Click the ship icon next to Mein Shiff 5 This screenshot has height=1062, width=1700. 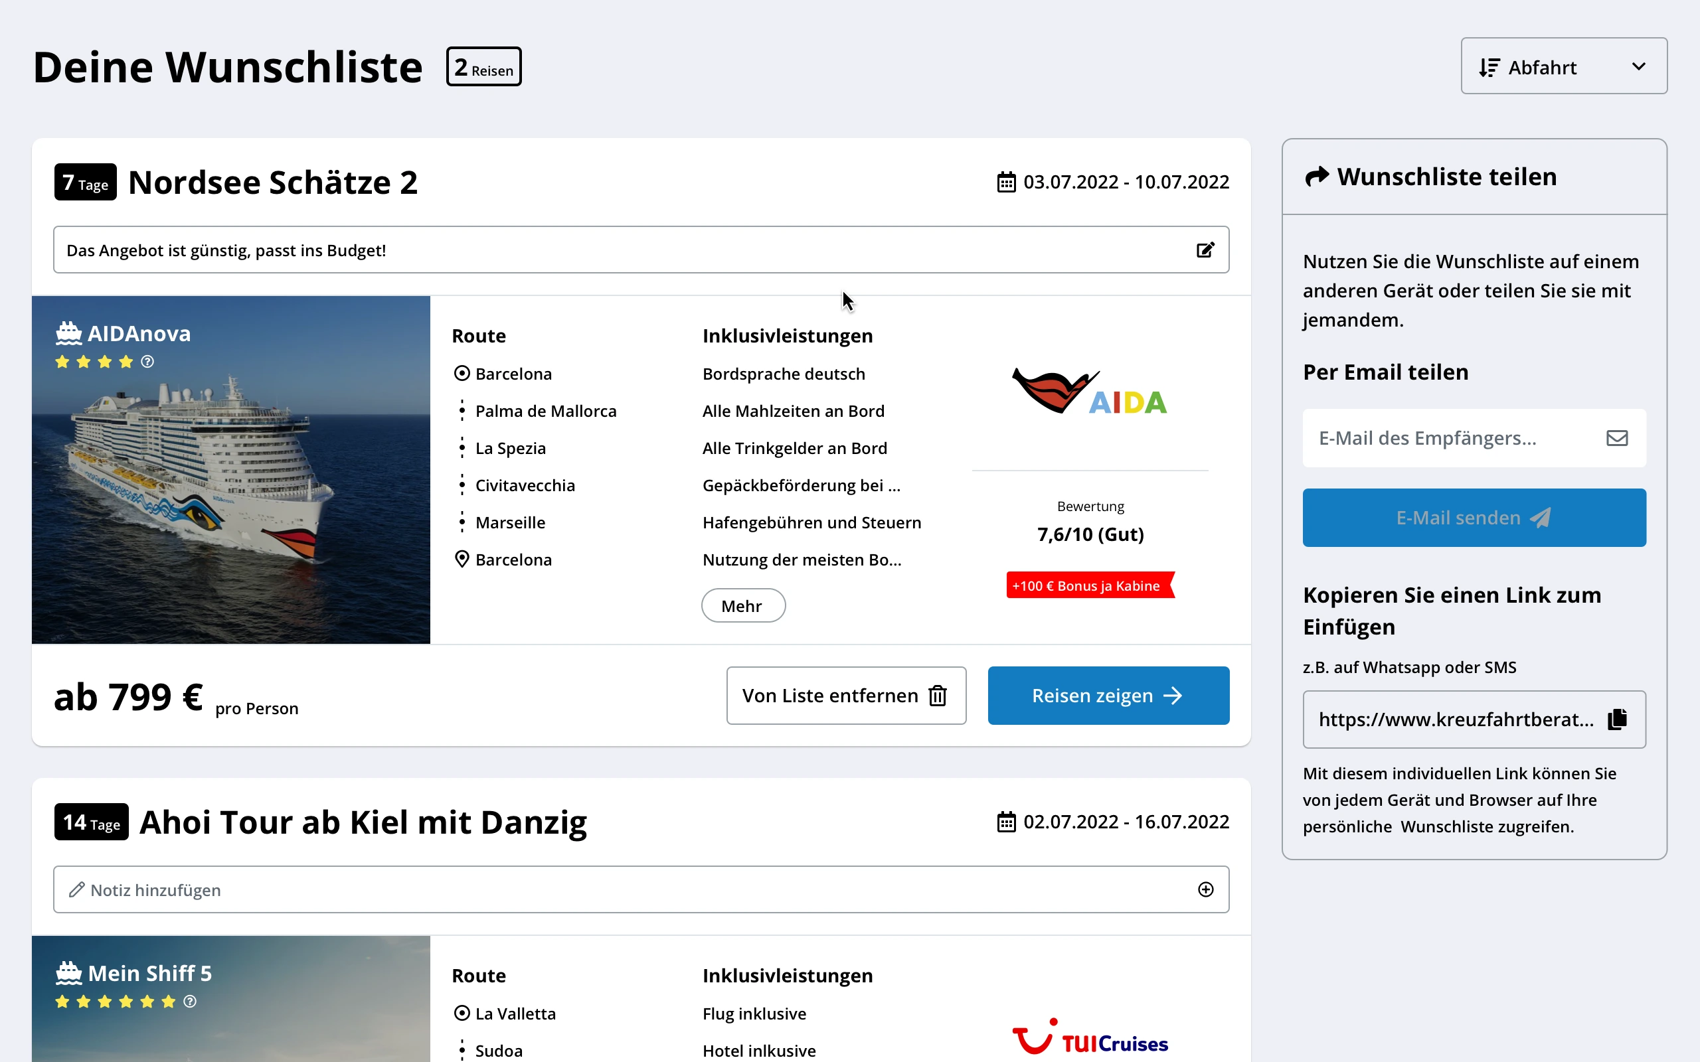coord(69,973)
